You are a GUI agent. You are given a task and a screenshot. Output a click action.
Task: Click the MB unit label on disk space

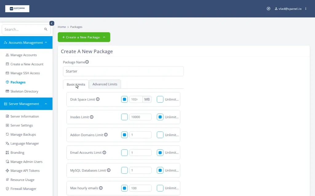coord(147,99)
